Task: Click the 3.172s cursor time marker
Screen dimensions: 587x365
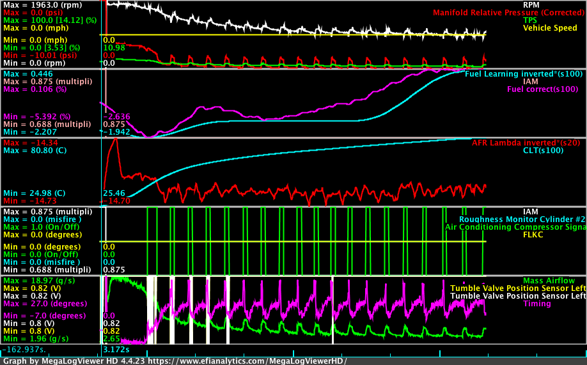Action: 116,350
